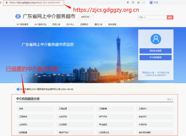Image resolution: width=186 pixels, height=136 pixels.
Task: Open the 超市指南 menu item
Action: [x=112, y=24]
